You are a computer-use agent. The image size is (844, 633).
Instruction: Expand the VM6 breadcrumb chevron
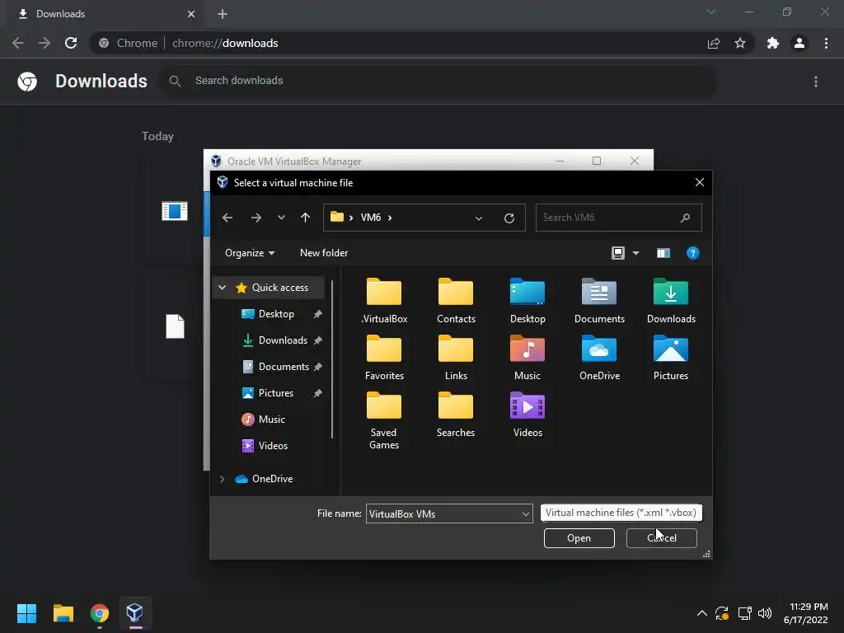pyautogui.click(x=390, y=218)
